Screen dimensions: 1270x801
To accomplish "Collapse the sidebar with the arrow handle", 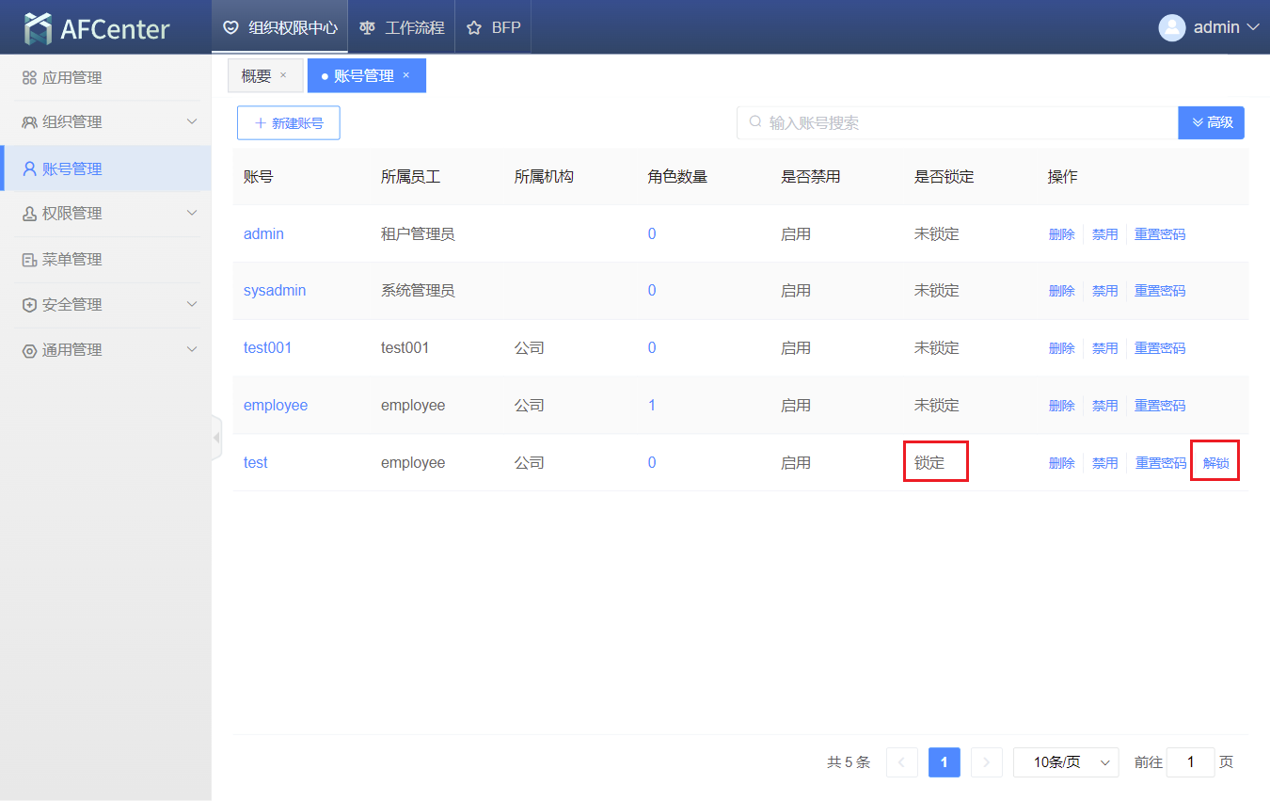I will [x=216, y=438].
